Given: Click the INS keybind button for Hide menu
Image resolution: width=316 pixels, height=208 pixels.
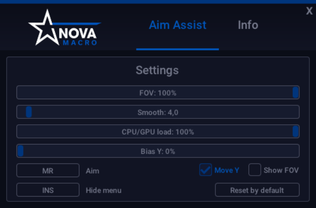Looking at the screenshot, I should pos(48,190).
